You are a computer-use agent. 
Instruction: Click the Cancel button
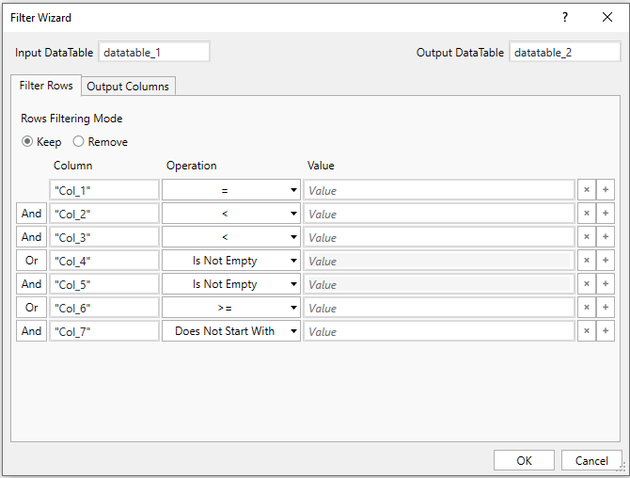click(591, 460)
